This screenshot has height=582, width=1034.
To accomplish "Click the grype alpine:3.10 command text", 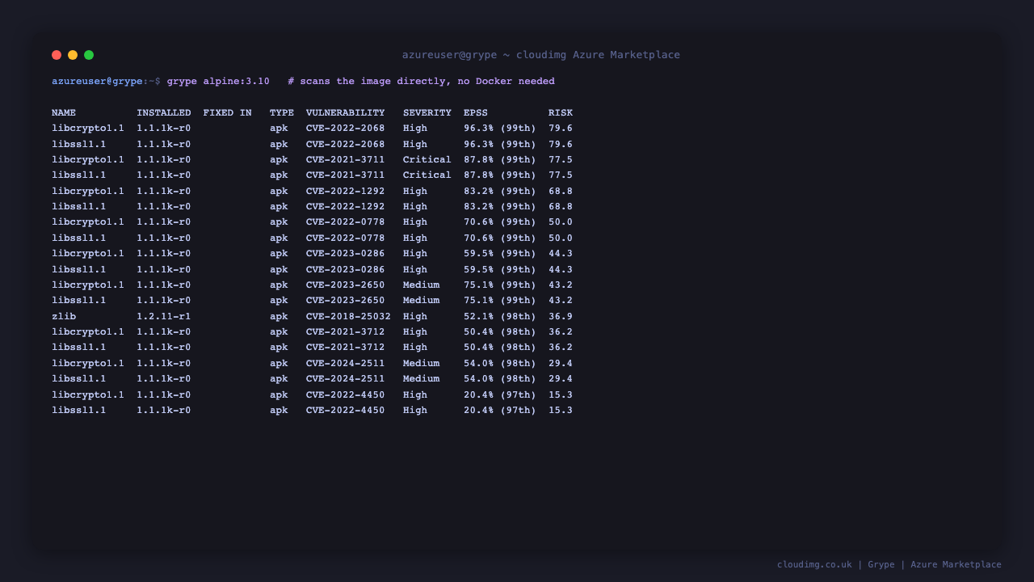I will 218,82.
